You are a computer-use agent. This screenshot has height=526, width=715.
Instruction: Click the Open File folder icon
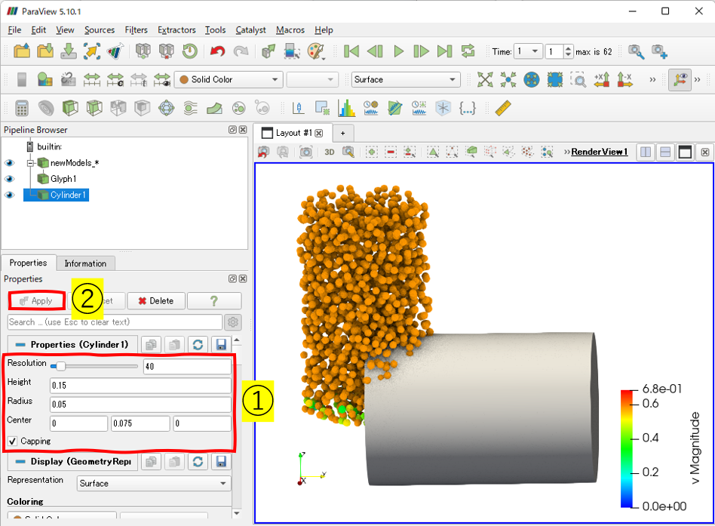coord(22,51)
